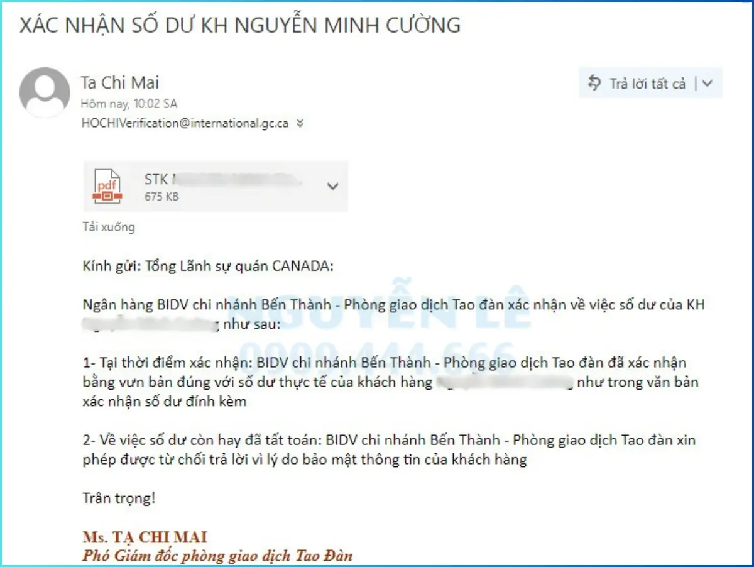Click signature name Ms. TẠ CHI MAI
Screen dimensions: 754x567
pyautogui.click(x=145, y=537)
